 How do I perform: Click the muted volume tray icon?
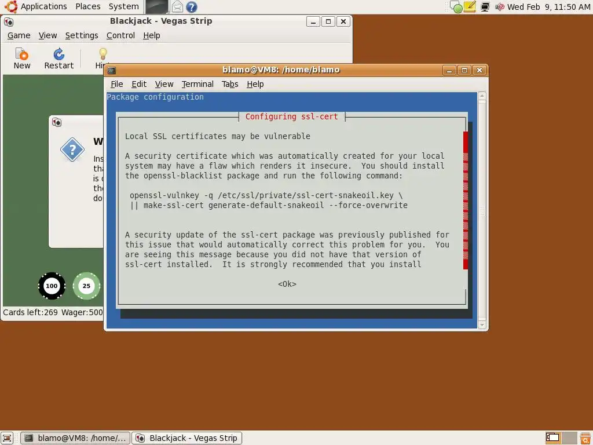[x=499, y=7]
